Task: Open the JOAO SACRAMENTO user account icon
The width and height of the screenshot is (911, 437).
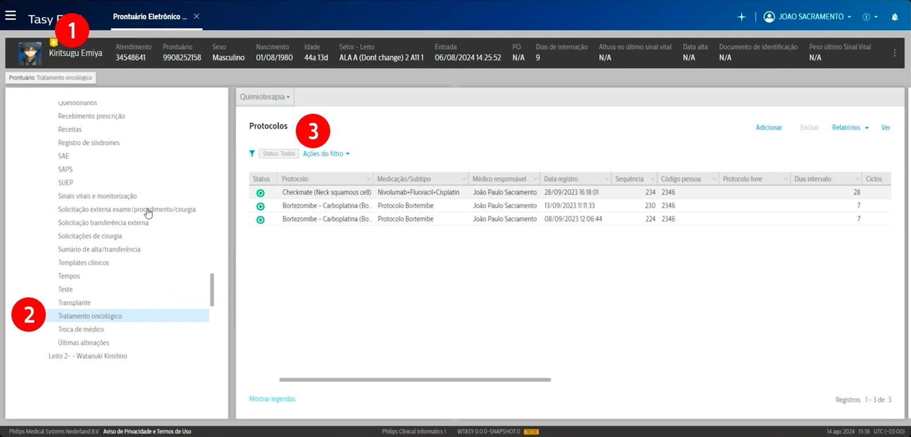Action: (769, 17)
